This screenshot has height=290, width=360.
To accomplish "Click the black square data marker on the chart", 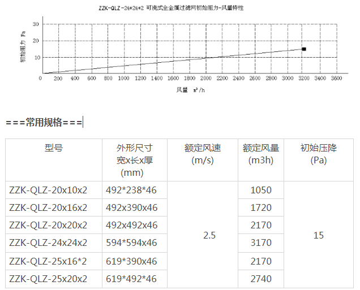I will coord(304,49).
